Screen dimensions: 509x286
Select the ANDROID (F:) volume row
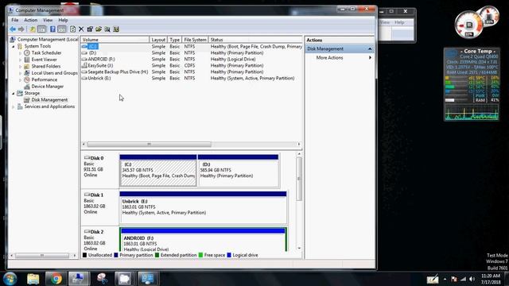coord(192,60)
